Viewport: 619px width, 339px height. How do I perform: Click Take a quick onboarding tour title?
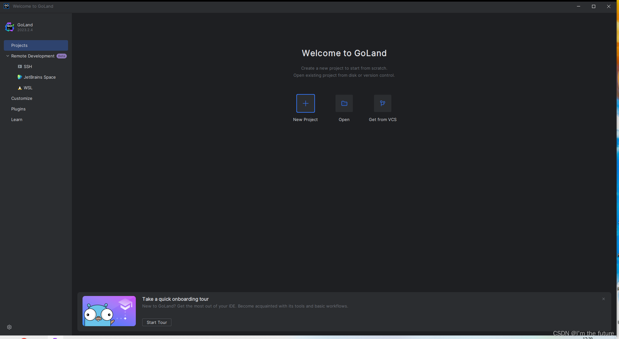click(175, 299)
